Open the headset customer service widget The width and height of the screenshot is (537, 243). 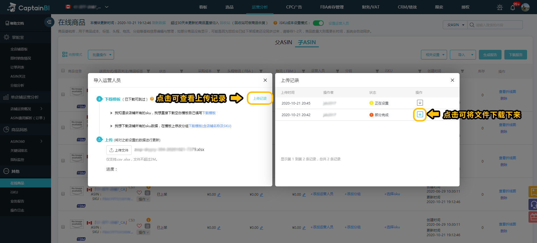[x=533, y=204]
